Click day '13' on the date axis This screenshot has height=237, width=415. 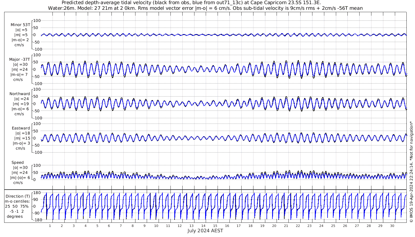click(x=191, y=226)
